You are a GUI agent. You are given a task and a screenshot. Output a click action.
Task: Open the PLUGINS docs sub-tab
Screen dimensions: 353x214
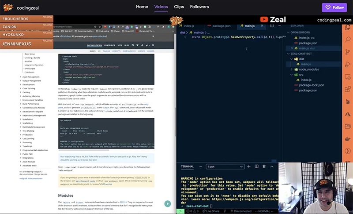coord(106,51)
